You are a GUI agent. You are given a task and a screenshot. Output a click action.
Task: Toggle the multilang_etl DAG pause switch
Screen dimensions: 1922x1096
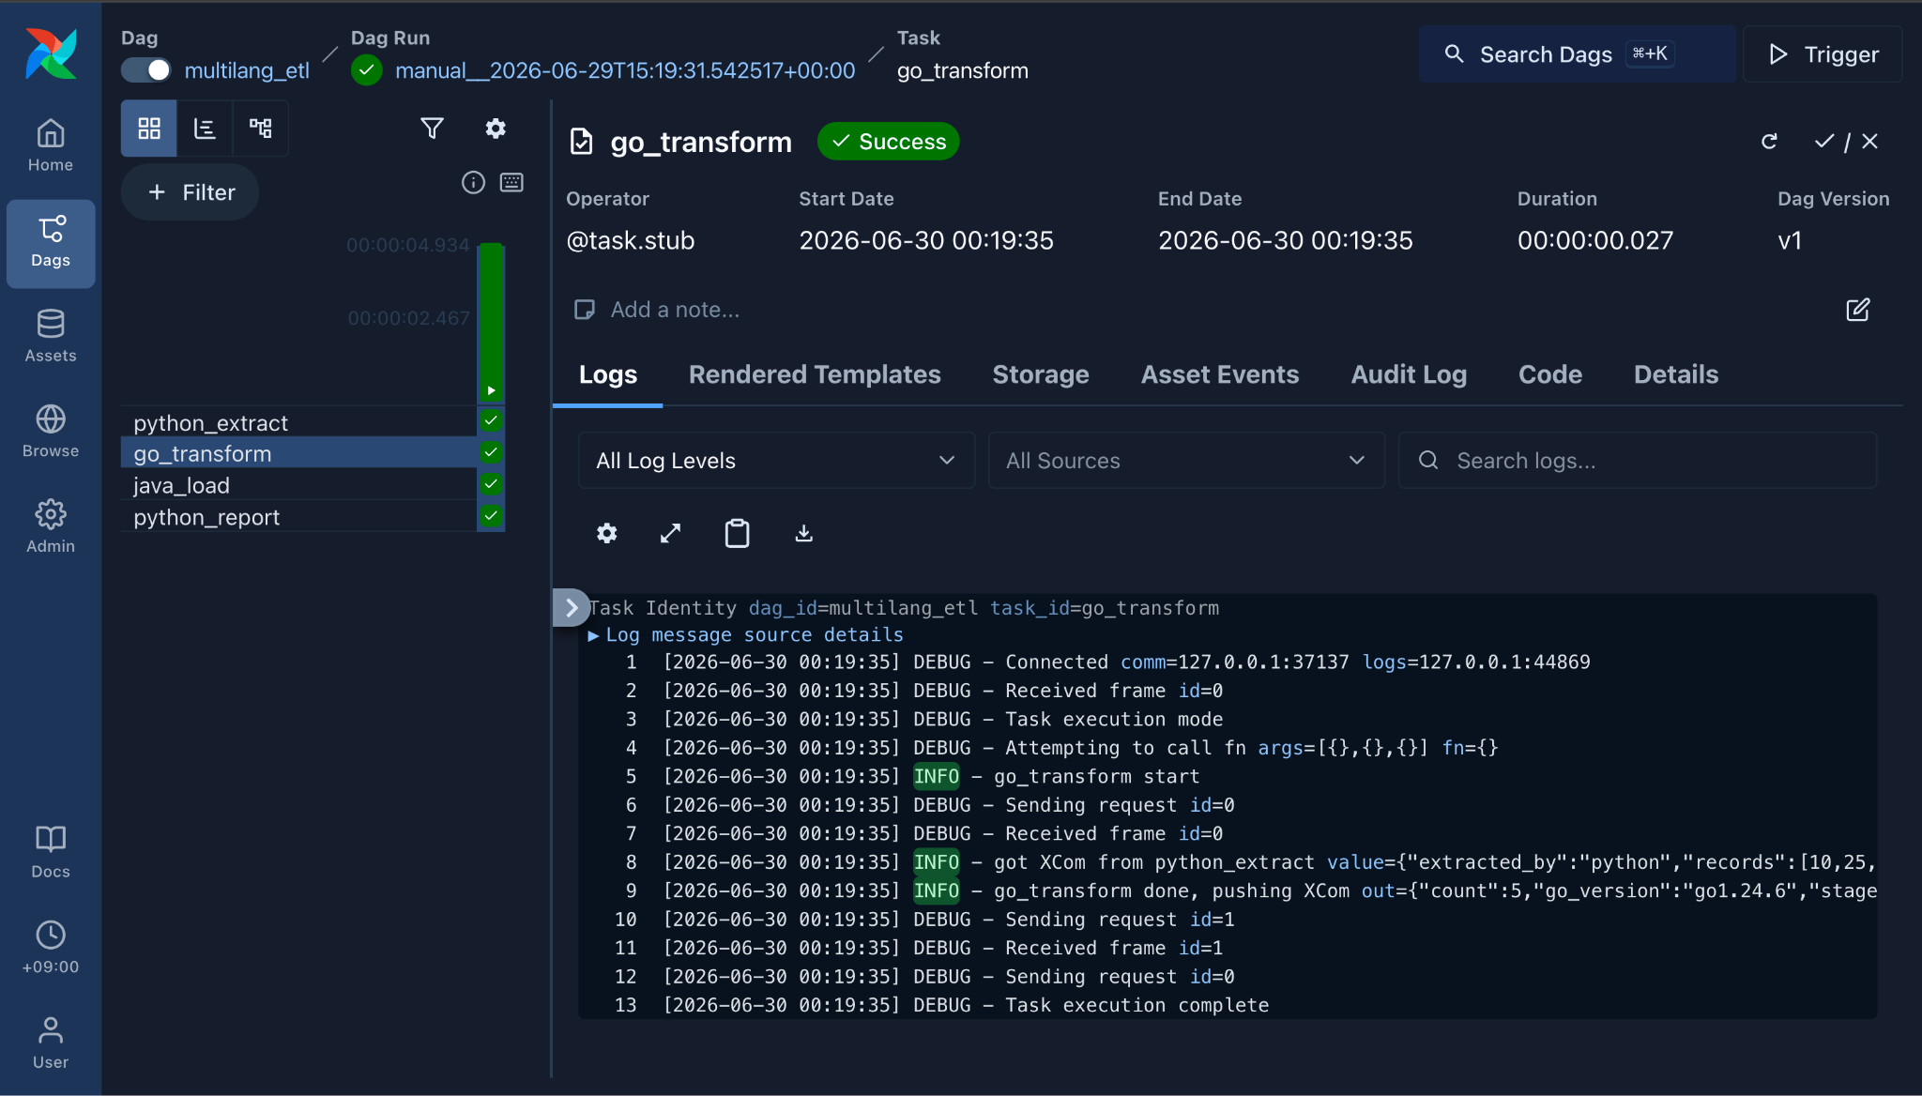coord(146,70)
